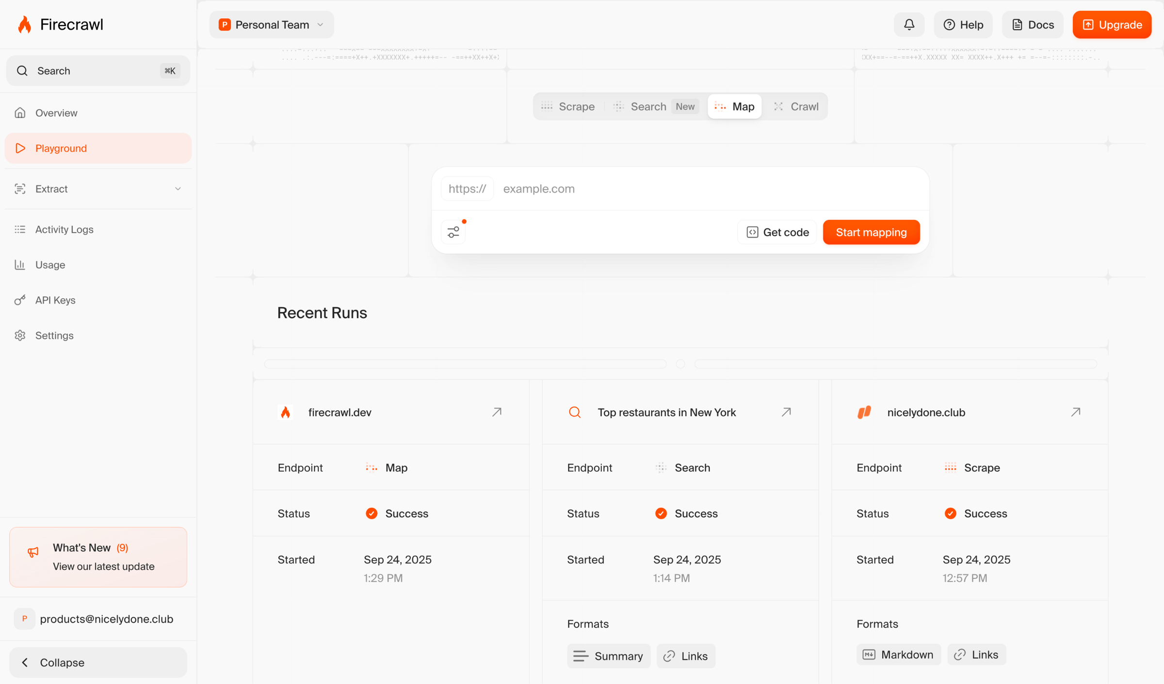
Task: Go to Overview page
Action: point(98,112)
